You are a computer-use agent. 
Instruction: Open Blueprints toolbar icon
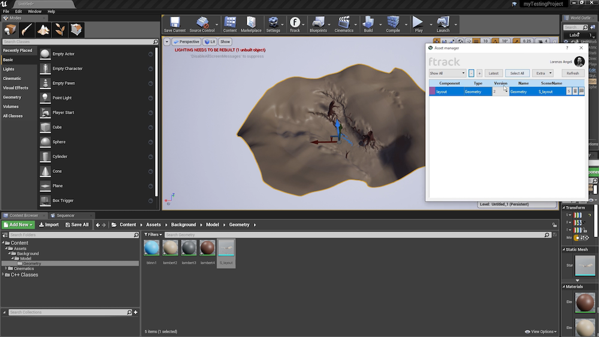tap(318, 25)
